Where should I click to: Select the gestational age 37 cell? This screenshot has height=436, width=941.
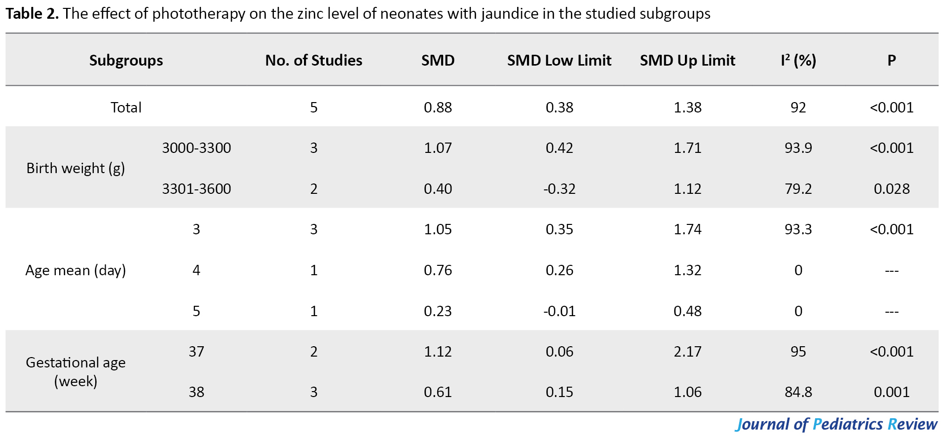point(196,352)
